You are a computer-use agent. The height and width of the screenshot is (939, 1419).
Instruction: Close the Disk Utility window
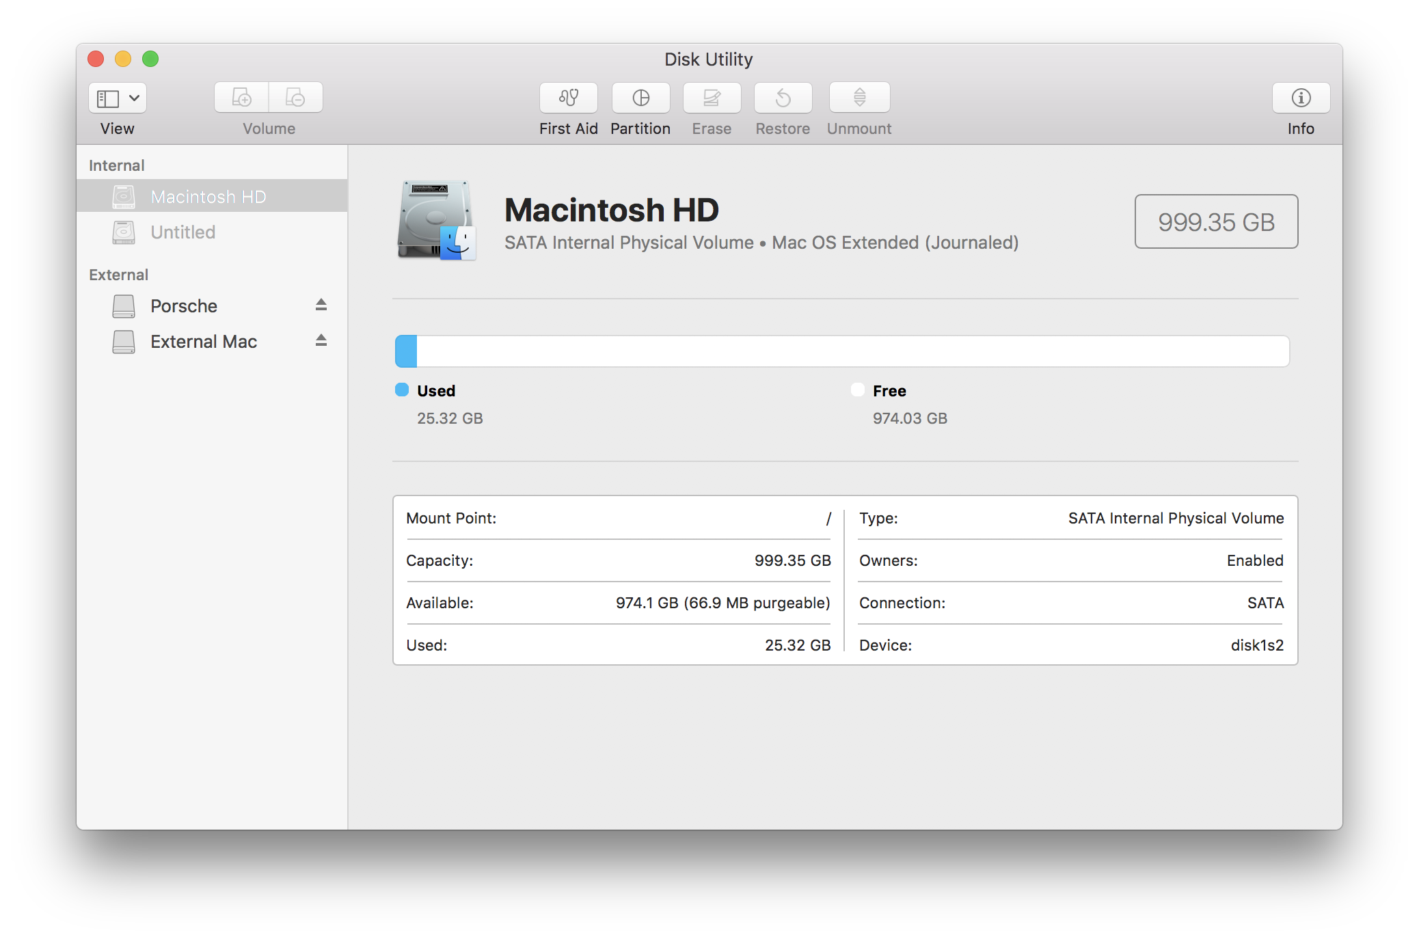click(96, 59)
